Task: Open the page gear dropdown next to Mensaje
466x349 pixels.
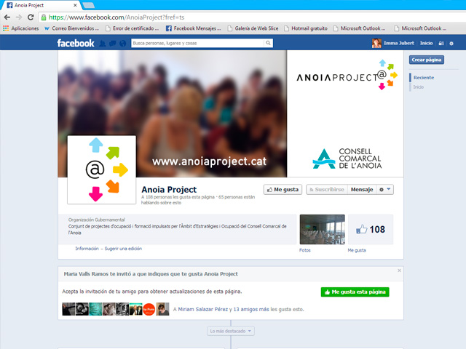Action: 385,189
